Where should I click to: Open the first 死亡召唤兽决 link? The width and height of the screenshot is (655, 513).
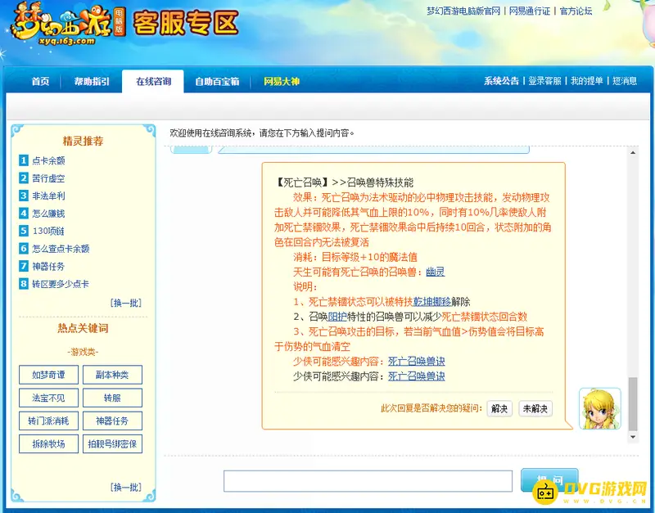(x=417, y=362)
